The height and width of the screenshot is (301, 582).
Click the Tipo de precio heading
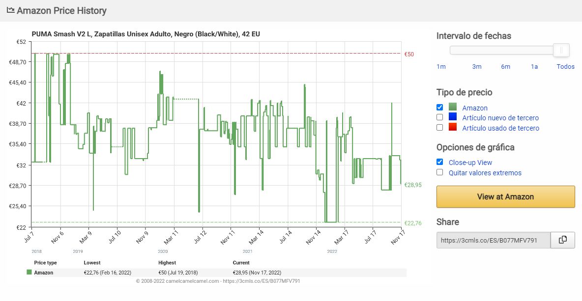tap(465, 92)
